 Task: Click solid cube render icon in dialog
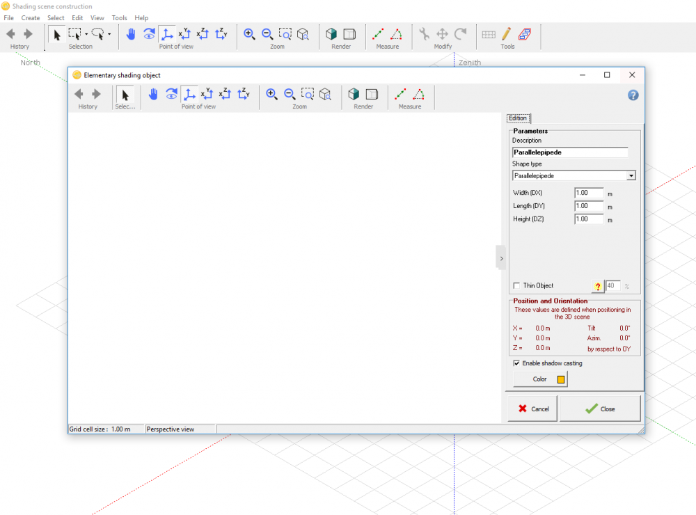[354, 94]
